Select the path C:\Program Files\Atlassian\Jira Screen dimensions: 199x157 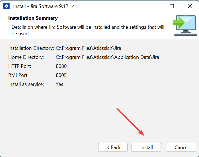coord(88,48)
